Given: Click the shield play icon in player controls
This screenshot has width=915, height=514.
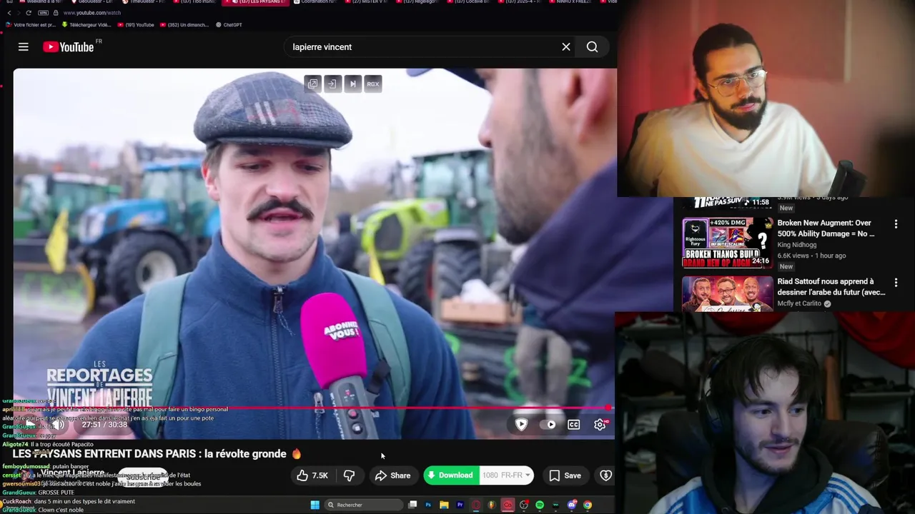Looking at the screenshot, I should [x=521, y=424].
